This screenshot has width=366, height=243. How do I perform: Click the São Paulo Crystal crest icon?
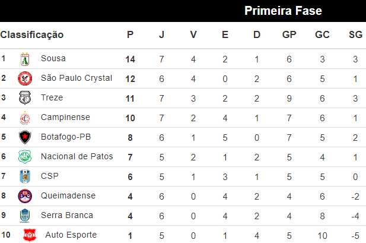(x=25, y=78)
